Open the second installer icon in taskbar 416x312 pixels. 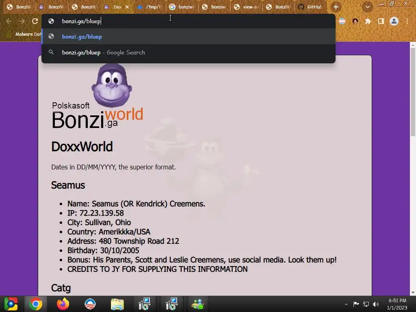click(x=172, y=304)
